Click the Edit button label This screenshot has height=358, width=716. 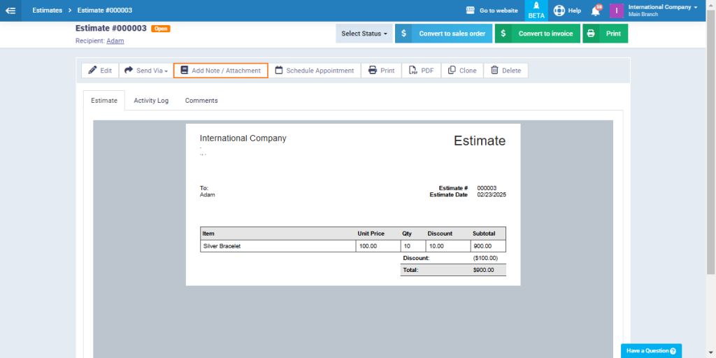tap(106, 71)
